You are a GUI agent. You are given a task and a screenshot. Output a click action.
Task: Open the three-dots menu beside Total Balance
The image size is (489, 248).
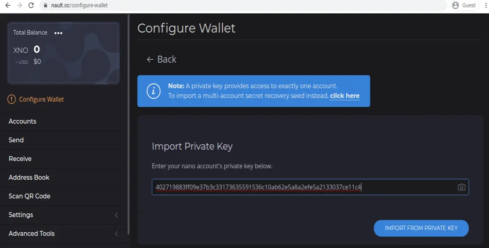[58, 33]
